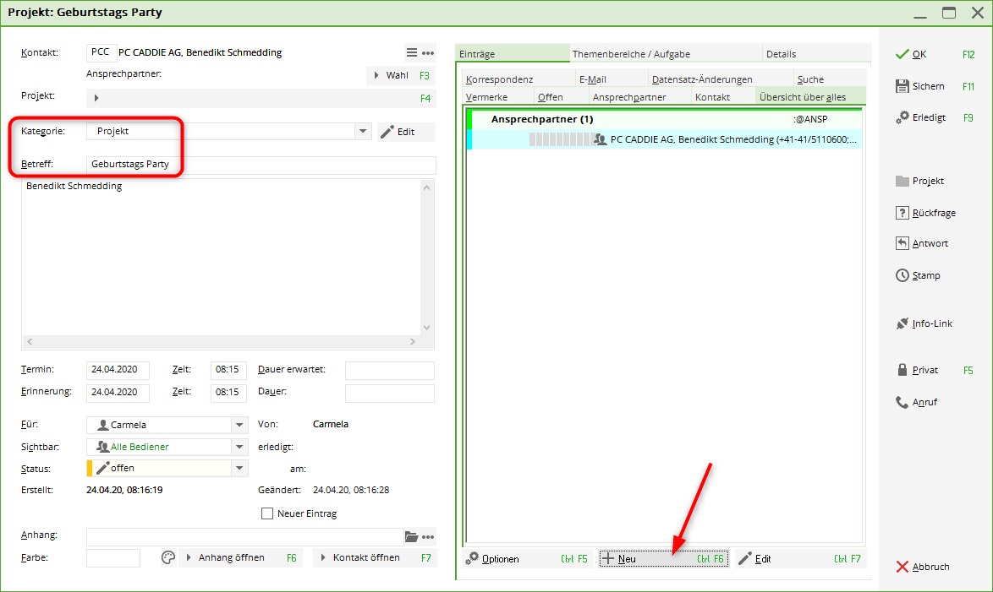Expand the Sichtbar Alle Bediener dropdown
The width and height of the screenshot is (993, 592).
coord(239,447)
